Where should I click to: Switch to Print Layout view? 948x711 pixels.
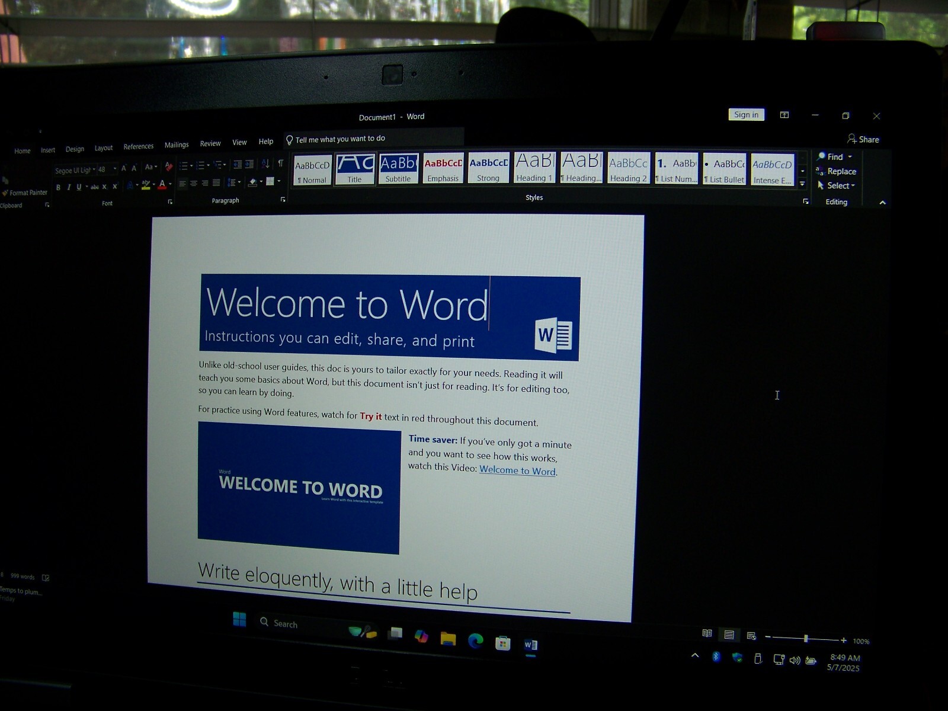(x=729, y=635)
